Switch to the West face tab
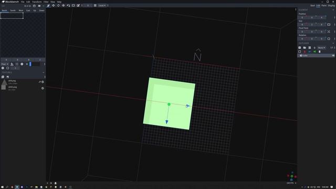Screen dimensions: 336x189 [21, 10]
